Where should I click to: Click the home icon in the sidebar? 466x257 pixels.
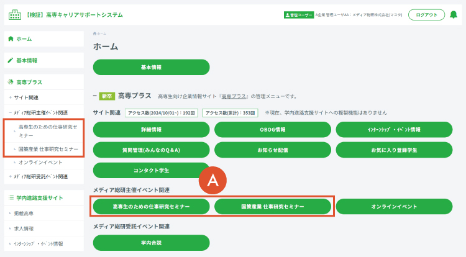click(x=11, y=38)
